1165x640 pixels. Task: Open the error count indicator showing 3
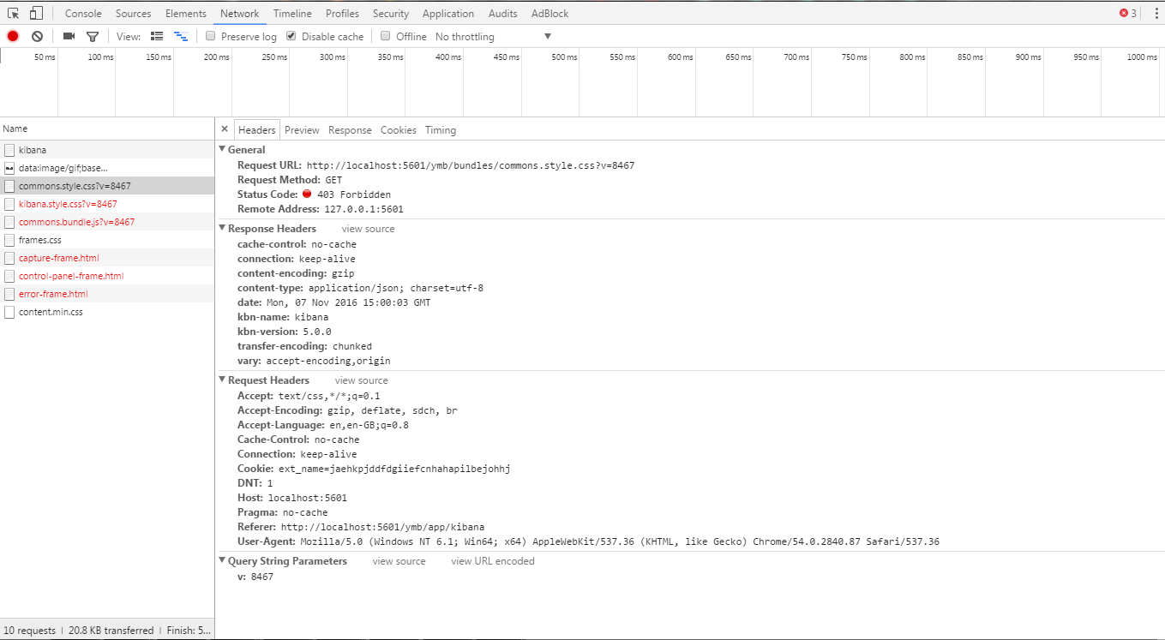[1127, 13]
